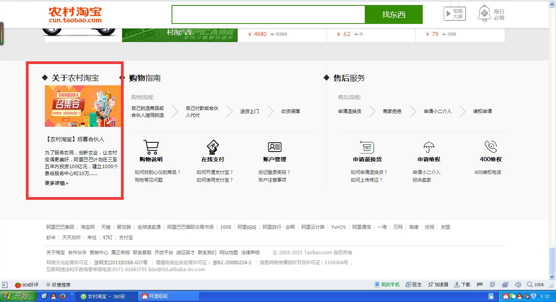Open 申请小二介入 link under 申请维权

427,172
